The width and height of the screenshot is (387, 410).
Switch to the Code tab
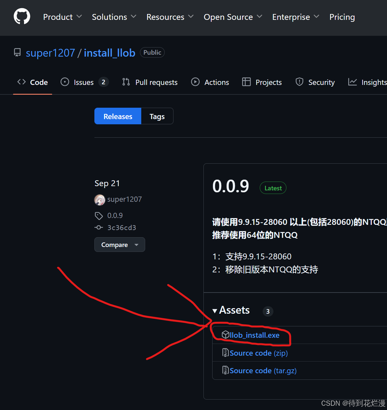pos(33,82)
